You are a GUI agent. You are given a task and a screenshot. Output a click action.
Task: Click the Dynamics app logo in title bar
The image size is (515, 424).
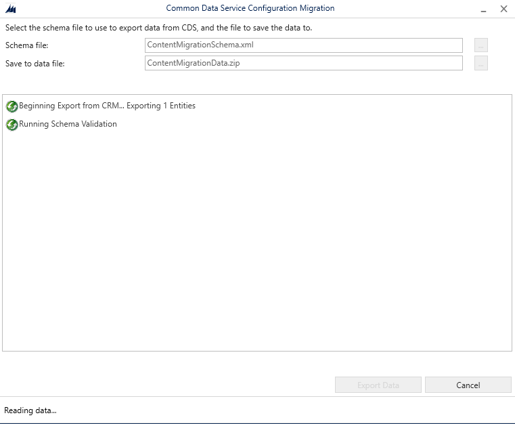pyautogui.click(x=11, y=9)
